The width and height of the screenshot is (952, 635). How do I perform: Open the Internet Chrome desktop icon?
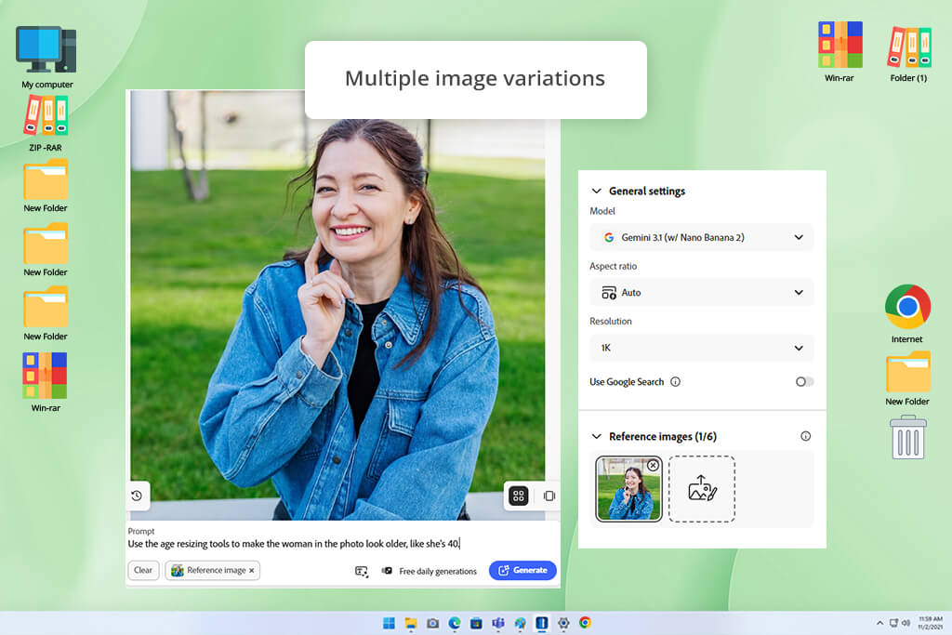907,313
